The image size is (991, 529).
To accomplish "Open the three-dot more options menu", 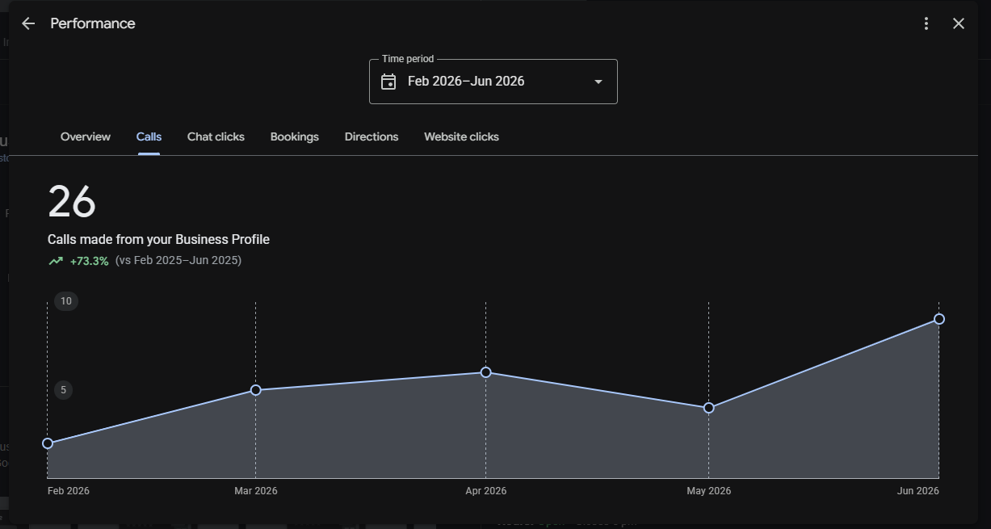I will tap(926, 23).
